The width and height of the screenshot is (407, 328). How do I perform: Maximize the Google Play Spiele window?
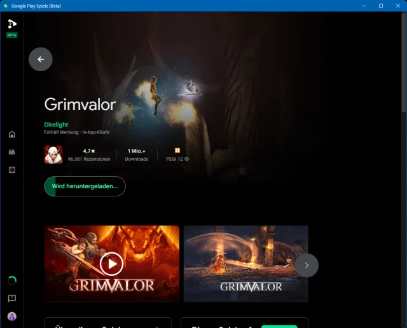click(381, 6)
